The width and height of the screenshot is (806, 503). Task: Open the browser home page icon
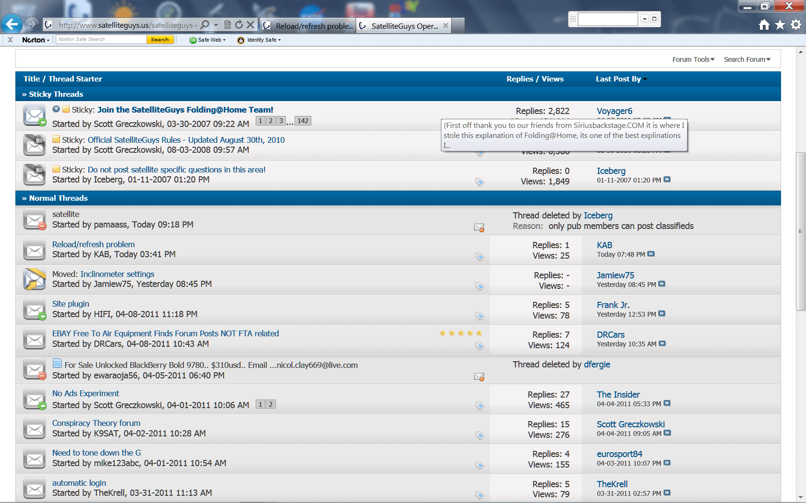764,24
